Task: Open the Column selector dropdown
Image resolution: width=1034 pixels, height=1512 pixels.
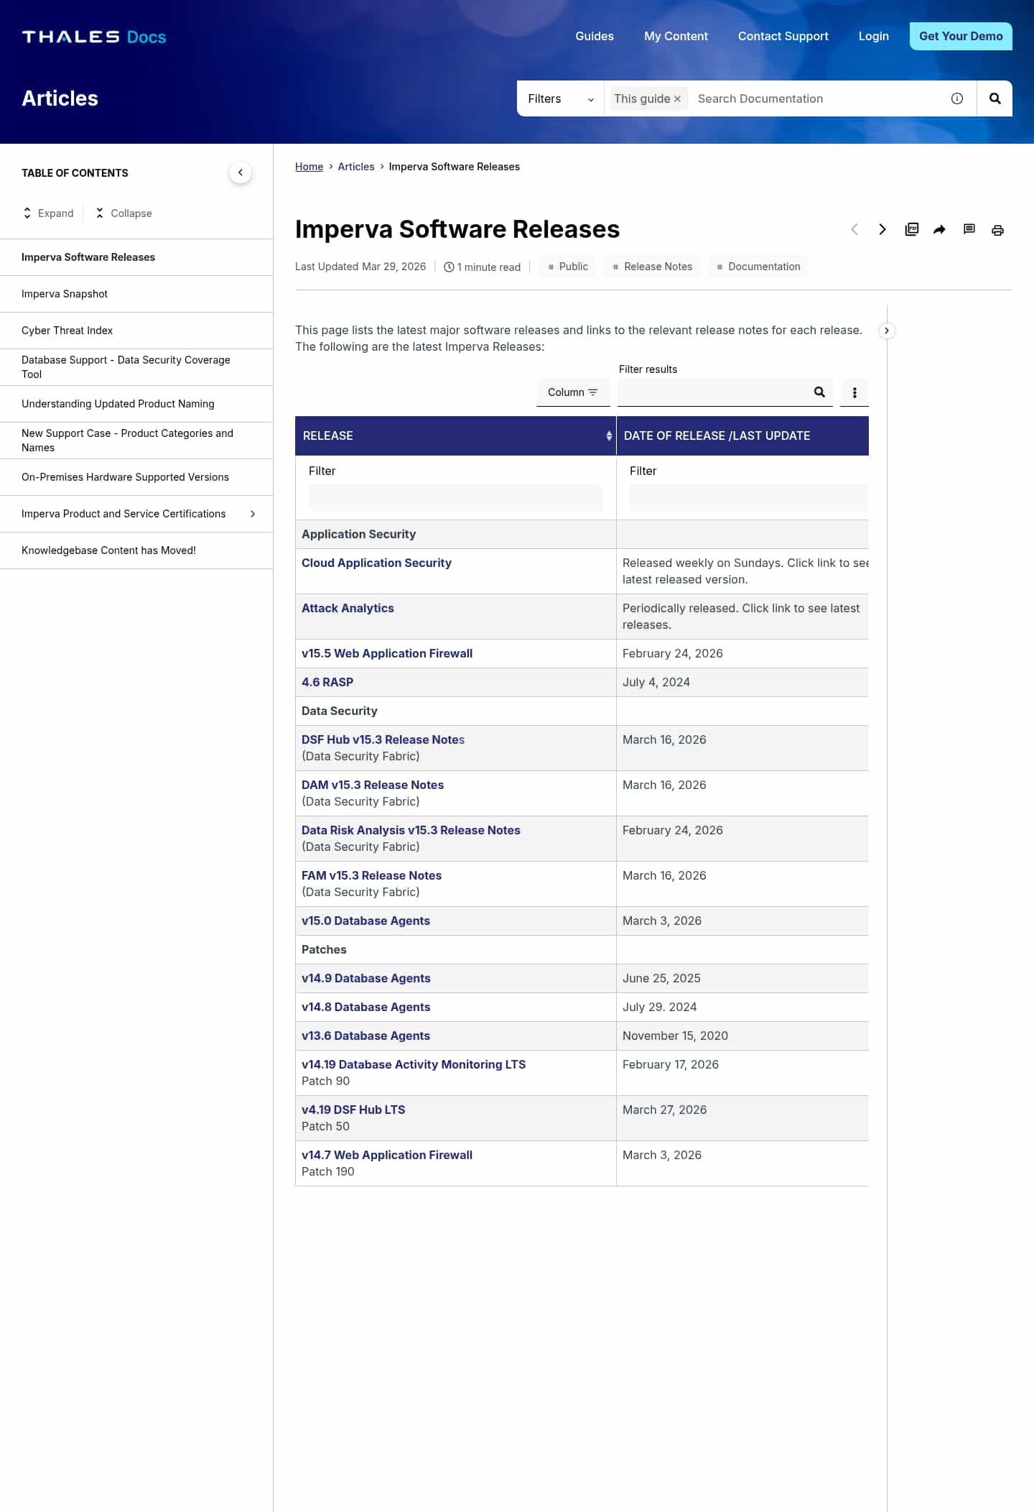Action: click(x=572, y=392)
